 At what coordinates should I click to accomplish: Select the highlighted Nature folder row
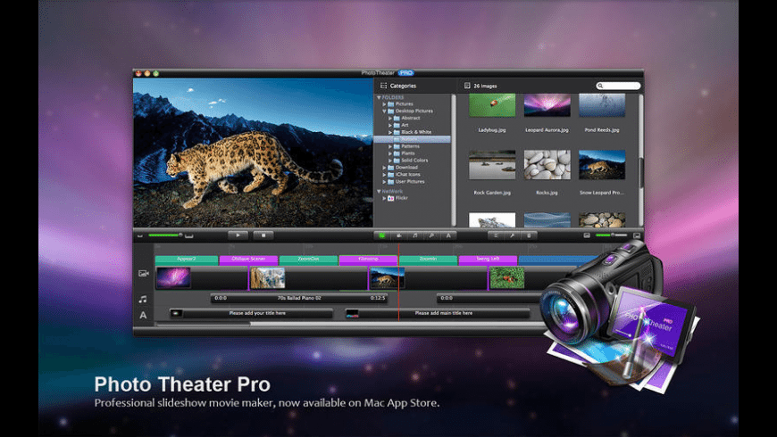click(x=413, y=139)
